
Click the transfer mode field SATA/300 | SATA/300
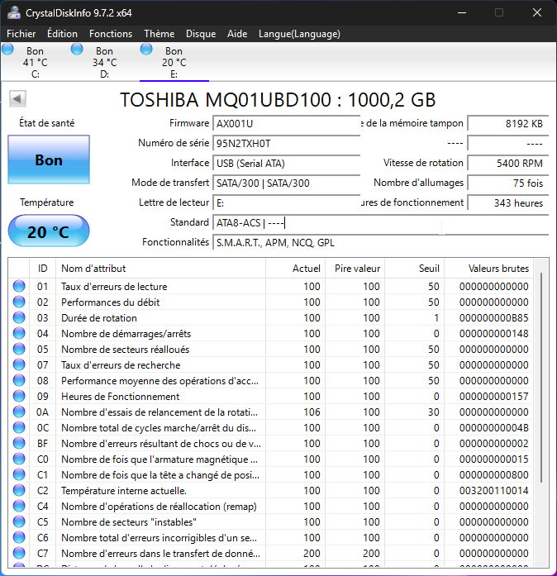tap(286, 183)
